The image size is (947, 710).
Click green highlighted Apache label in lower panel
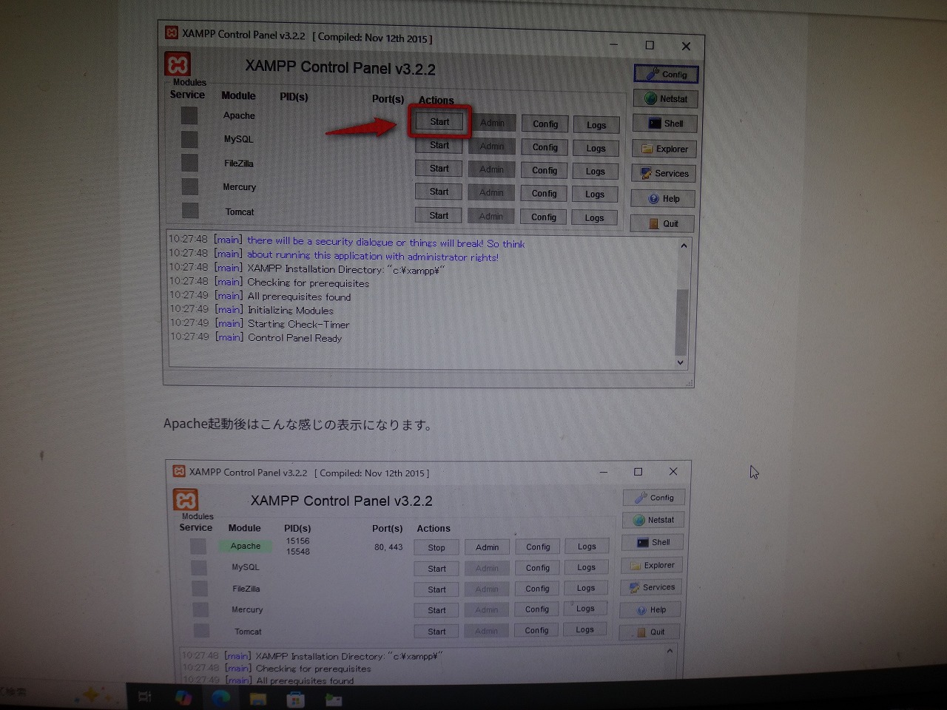tap(245, 546)
